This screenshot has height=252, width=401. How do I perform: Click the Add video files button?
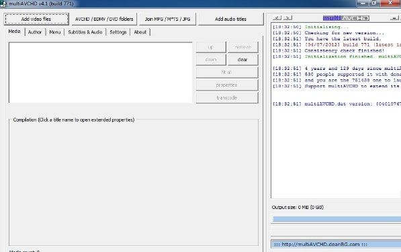36,19
